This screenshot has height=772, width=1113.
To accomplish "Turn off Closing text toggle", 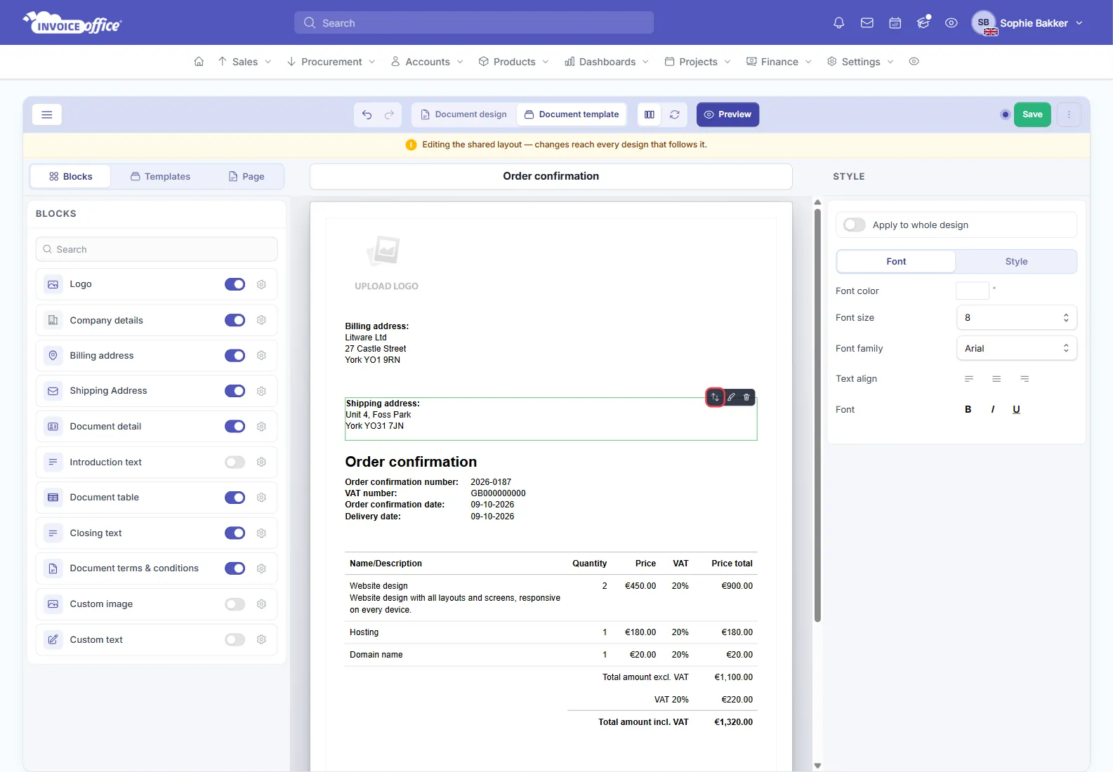I will (235, 533).
